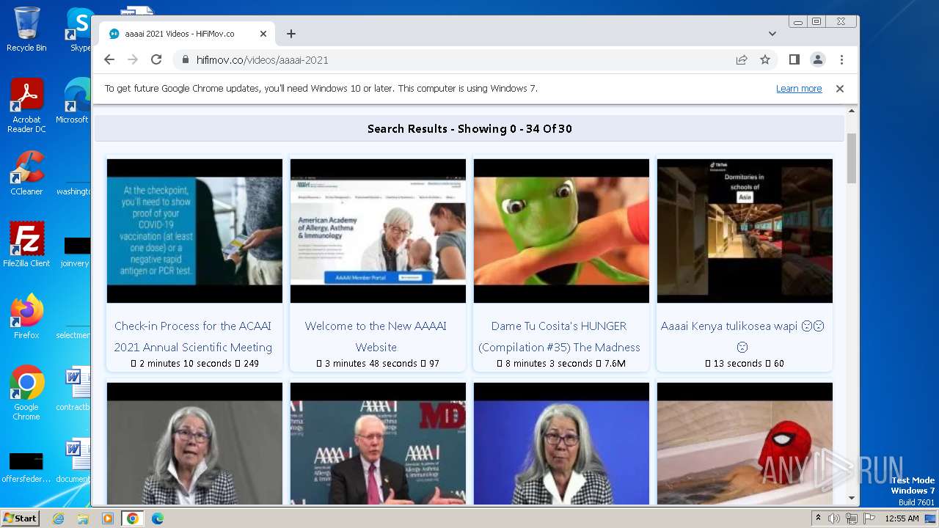Open Internet Explorer from taskbar

(59, 518)
